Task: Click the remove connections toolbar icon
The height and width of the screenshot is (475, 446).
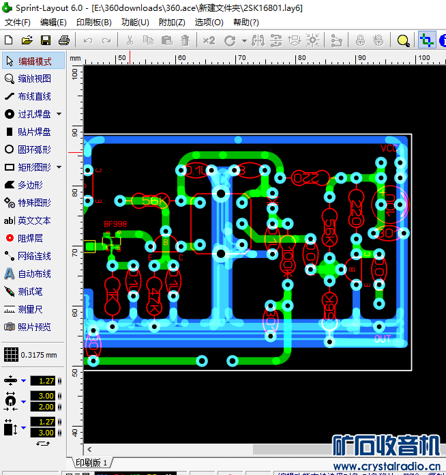Action: (x=336, y=40)
